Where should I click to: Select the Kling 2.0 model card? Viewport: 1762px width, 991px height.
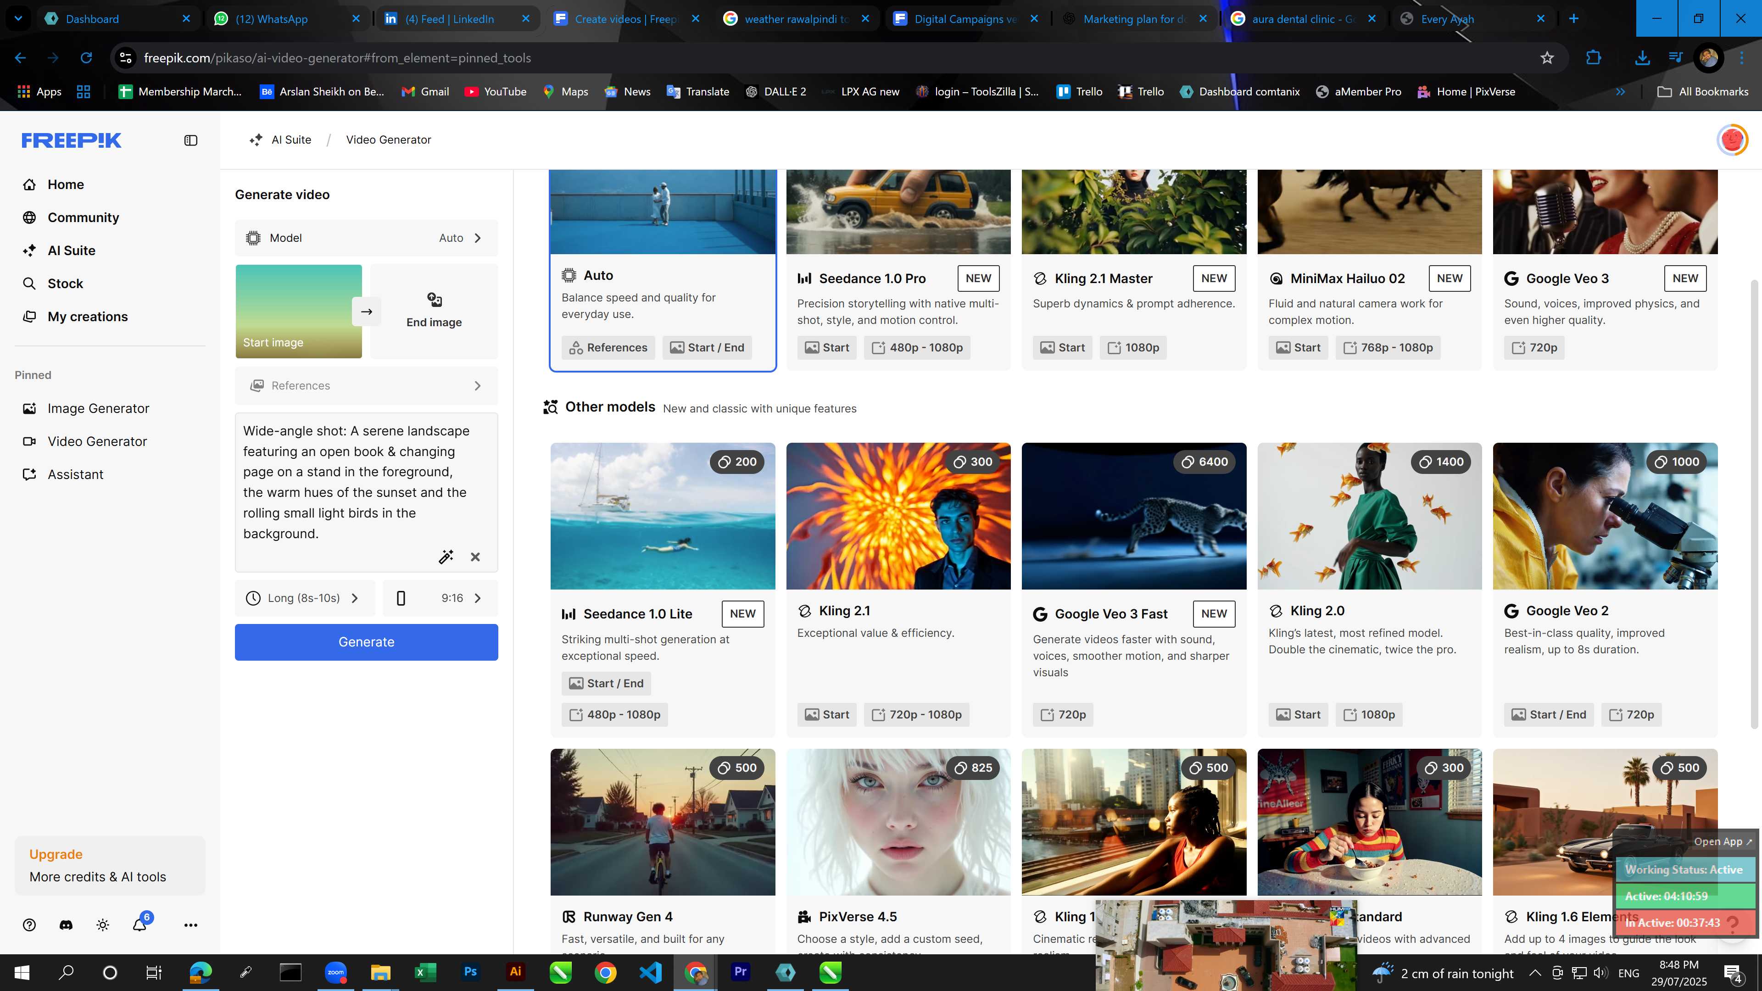point(1369,590)
